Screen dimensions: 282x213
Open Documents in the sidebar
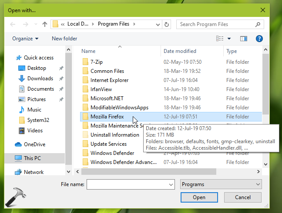(x=36, y=89)
